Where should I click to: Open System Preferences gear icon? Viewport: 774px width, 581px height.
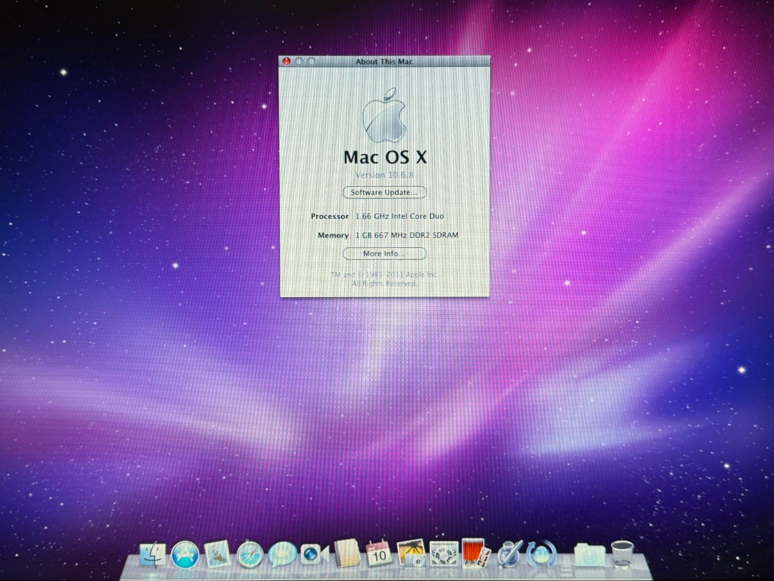pos(444,554)
